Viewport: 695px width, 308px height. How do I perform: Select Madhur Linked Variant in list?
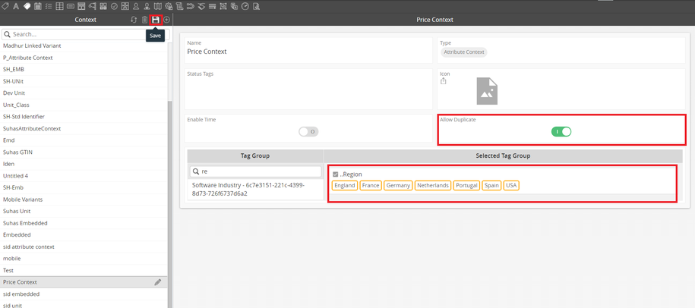[84, 46]
